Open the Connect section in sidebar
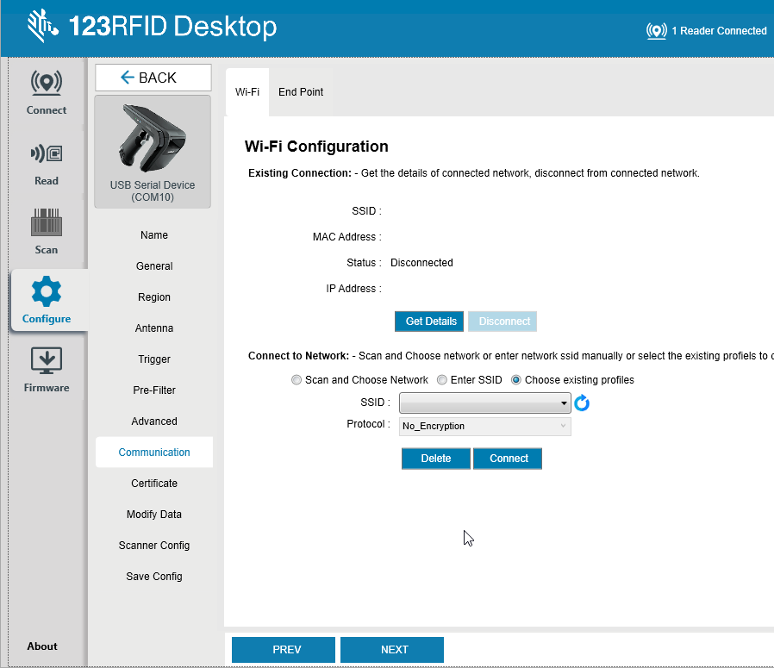This screenshot has width=774, height=668. click(47, 93)
